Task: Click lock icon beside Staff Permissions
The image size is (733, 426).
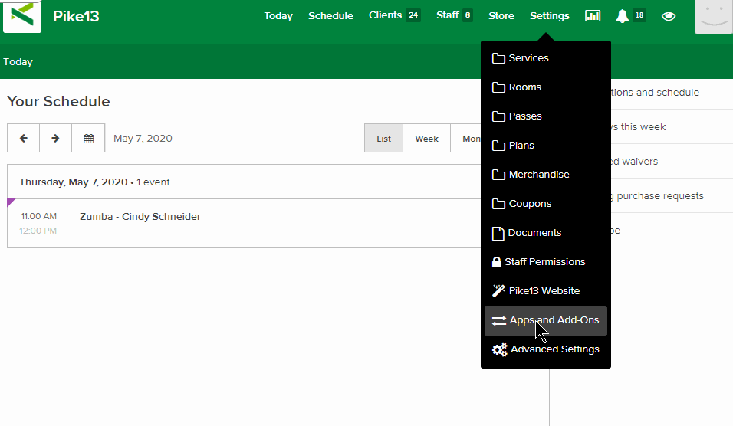Action: pos(496,262)
